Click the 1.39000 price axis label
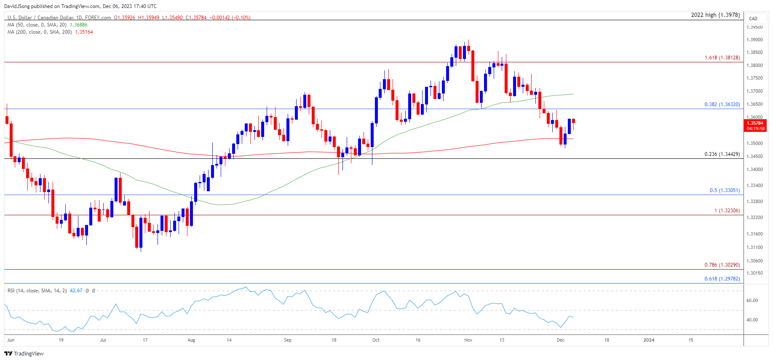Screen dimensions: 773x361 pos(754,40)
